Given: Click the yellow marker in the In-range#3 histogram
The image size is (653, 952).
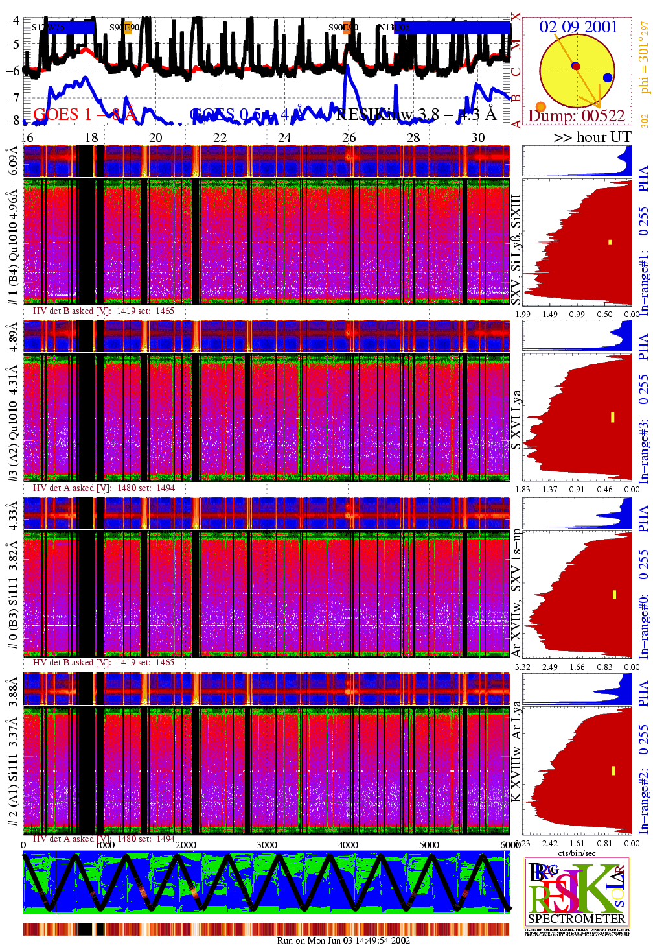Looking at the screenshot, I should click(612, 417).
